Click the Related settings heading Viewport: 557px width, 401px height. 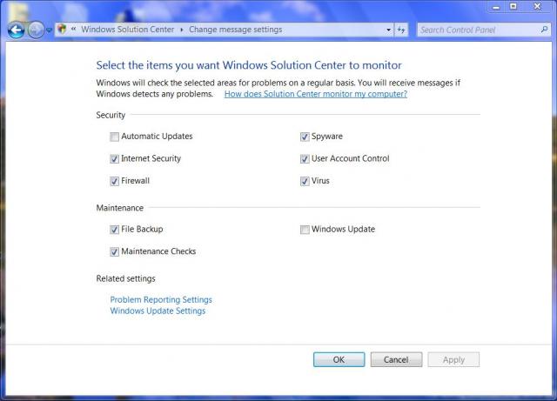pos(125,278)
